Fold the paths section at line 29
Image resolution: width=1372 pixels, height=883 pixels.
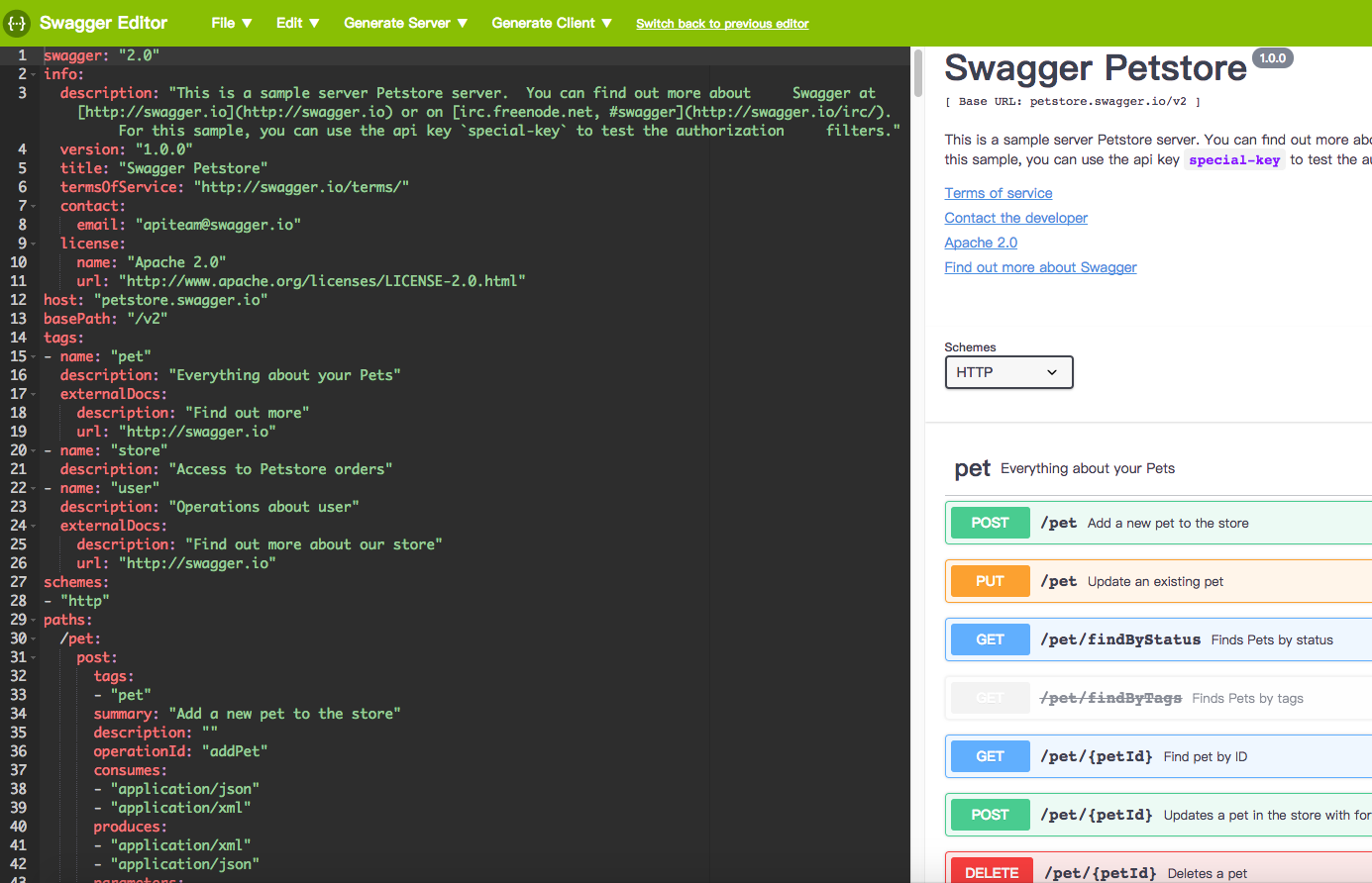click(33, 621)
